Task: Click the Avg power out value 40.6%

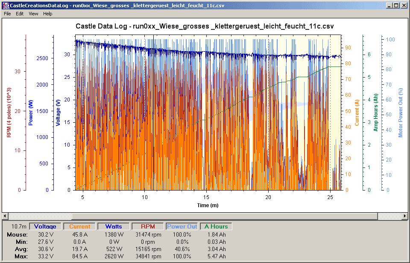Action: (x=182, y=249)
